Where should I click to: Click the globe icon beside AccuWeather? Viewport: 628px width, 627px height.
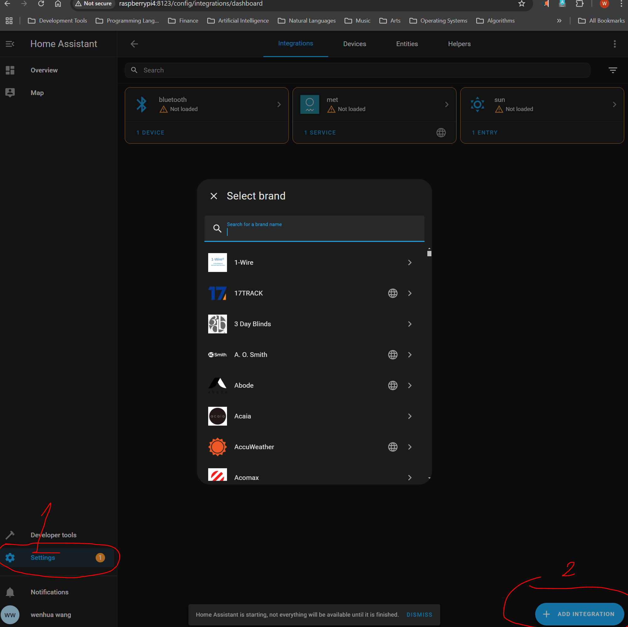[x=393, y=447]
